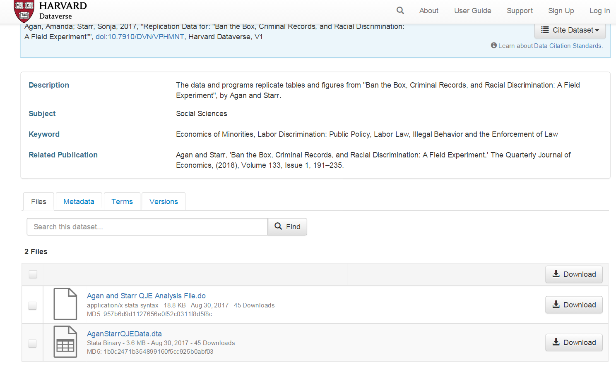
Task: Expand the Cite Dataset dropdown
Action: pyautogui.click(x=570, y=30)
